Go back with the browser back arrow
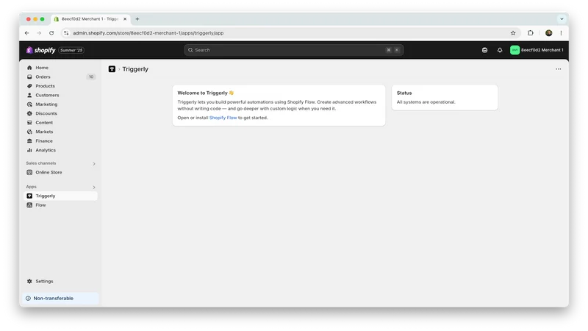This screenshot has width=588, height=331. click(27, 33)
